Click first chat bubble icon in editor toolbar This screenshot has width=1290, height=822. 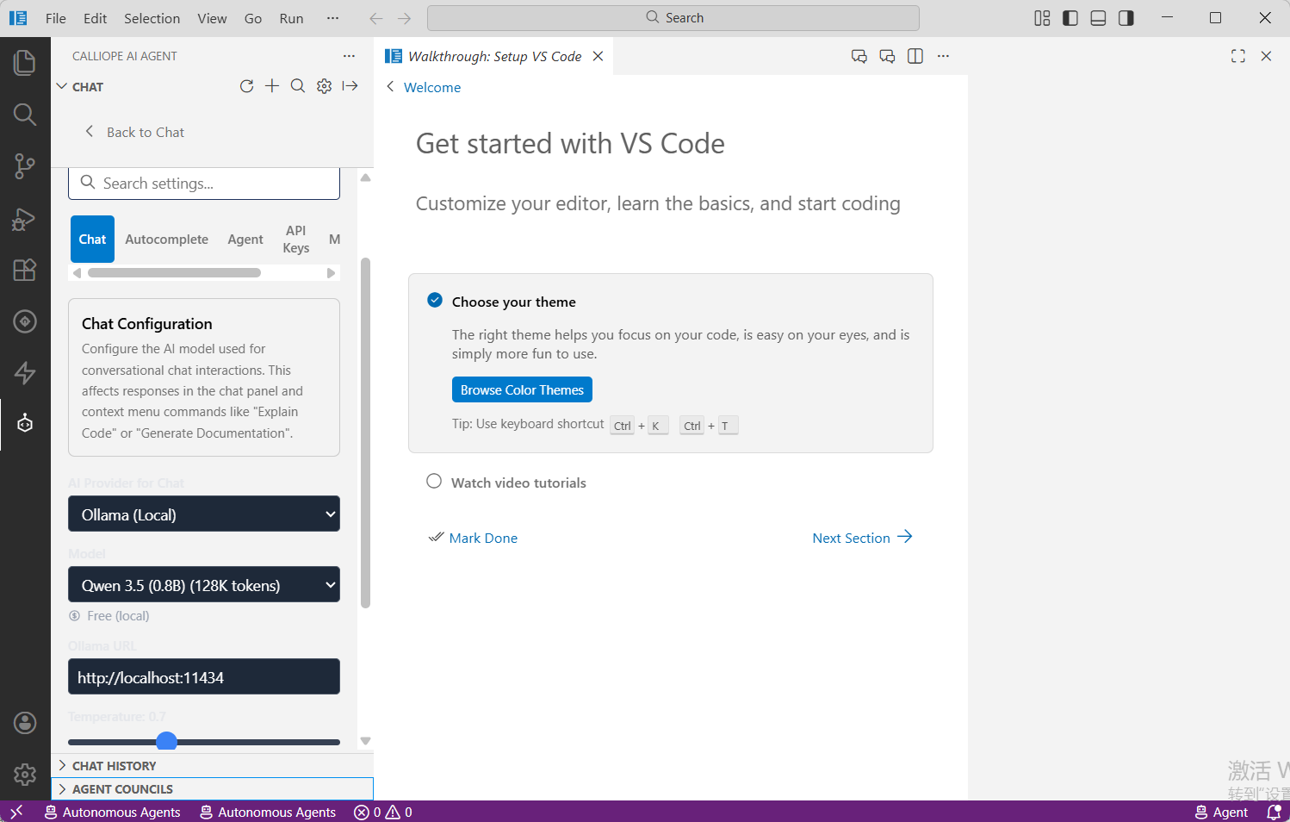(x=859, y=56)
